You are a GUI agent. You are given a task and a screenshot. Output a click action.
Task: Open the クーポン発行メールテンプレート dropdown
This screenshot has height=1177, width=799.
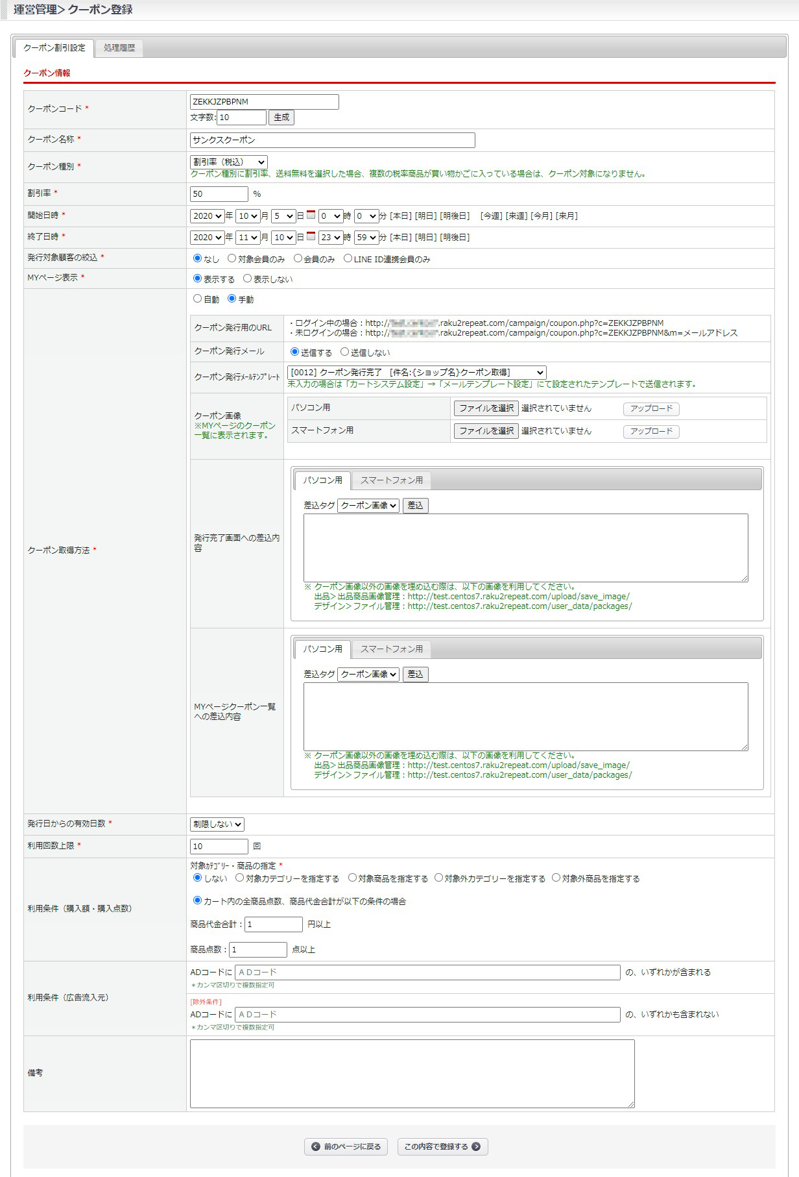[x=417, y=373]
